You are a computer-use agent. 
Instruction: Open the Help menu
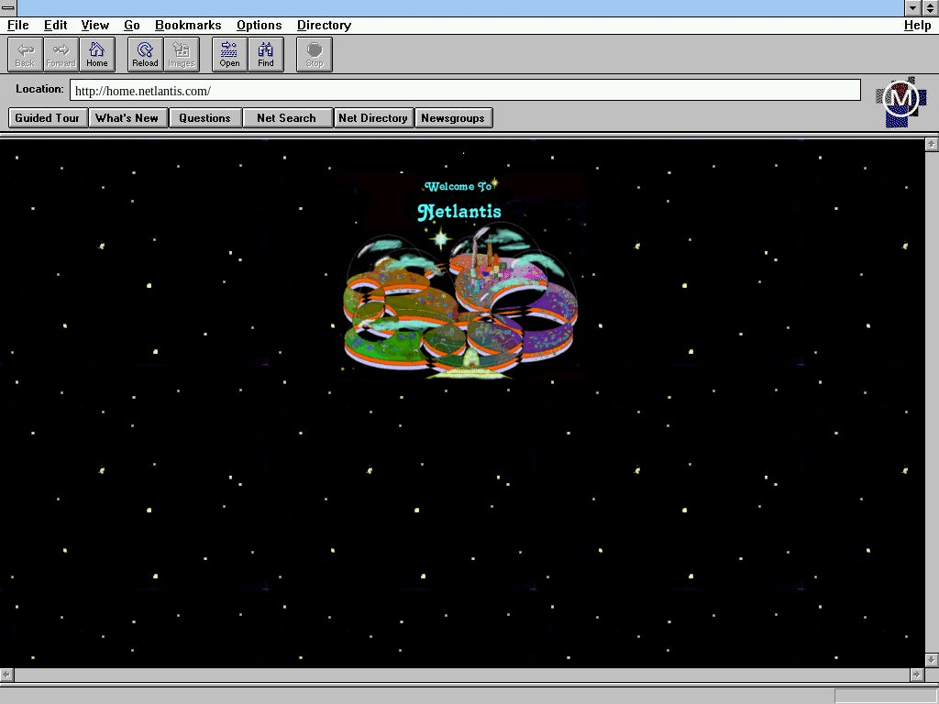[x=917, y=26]
